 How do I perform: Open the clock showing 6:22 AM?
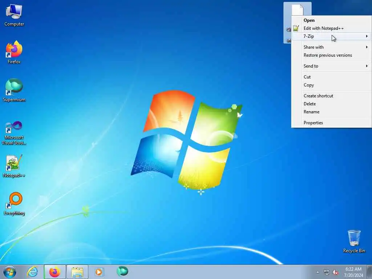[x=353, y=272]
